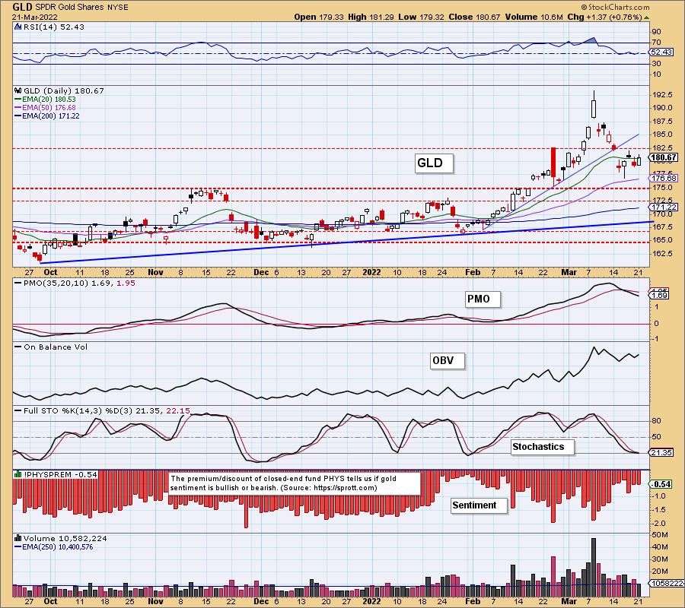Click the Close 180.67 header value
This screenshot has width=685, height=608.
474,17
